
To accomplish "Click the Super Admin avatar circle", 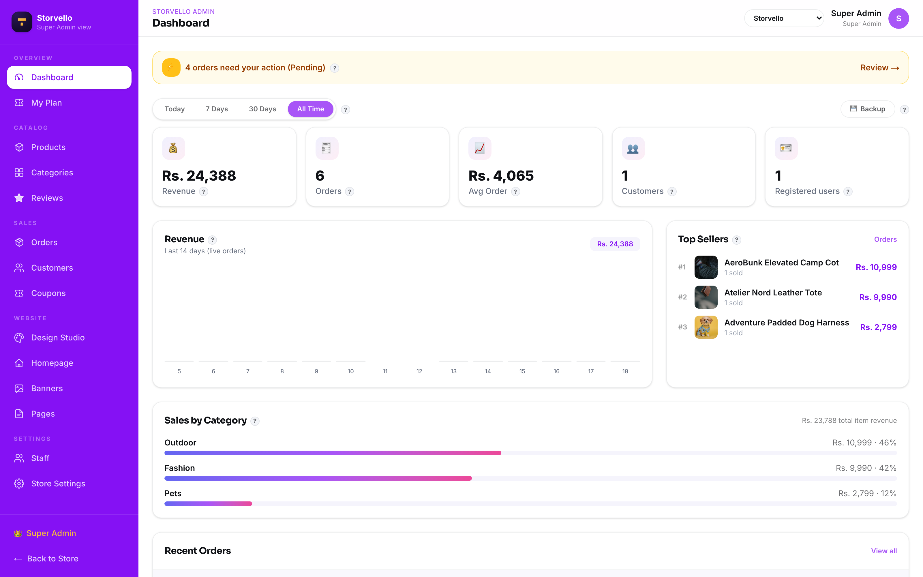I will [x=898, y=18].
